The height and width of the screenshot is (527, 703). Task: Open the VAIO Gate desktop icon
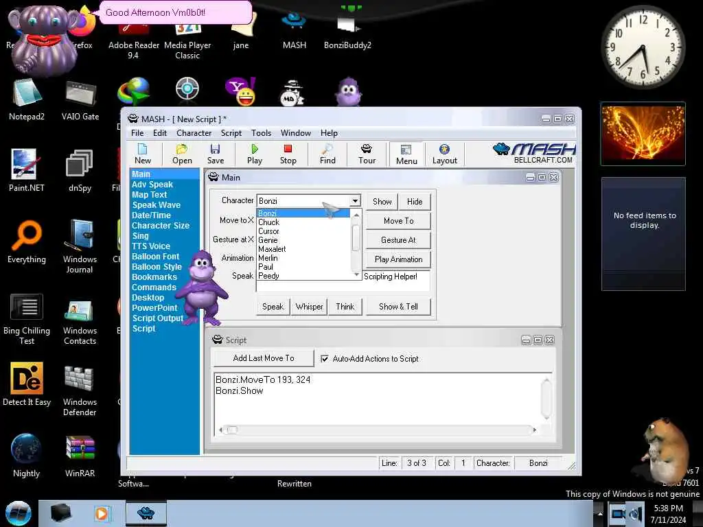pos(80,100)
